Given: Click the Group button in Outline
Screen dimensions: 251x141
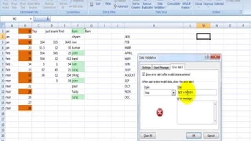Looking at the screenshot, I should coord(198,4).
